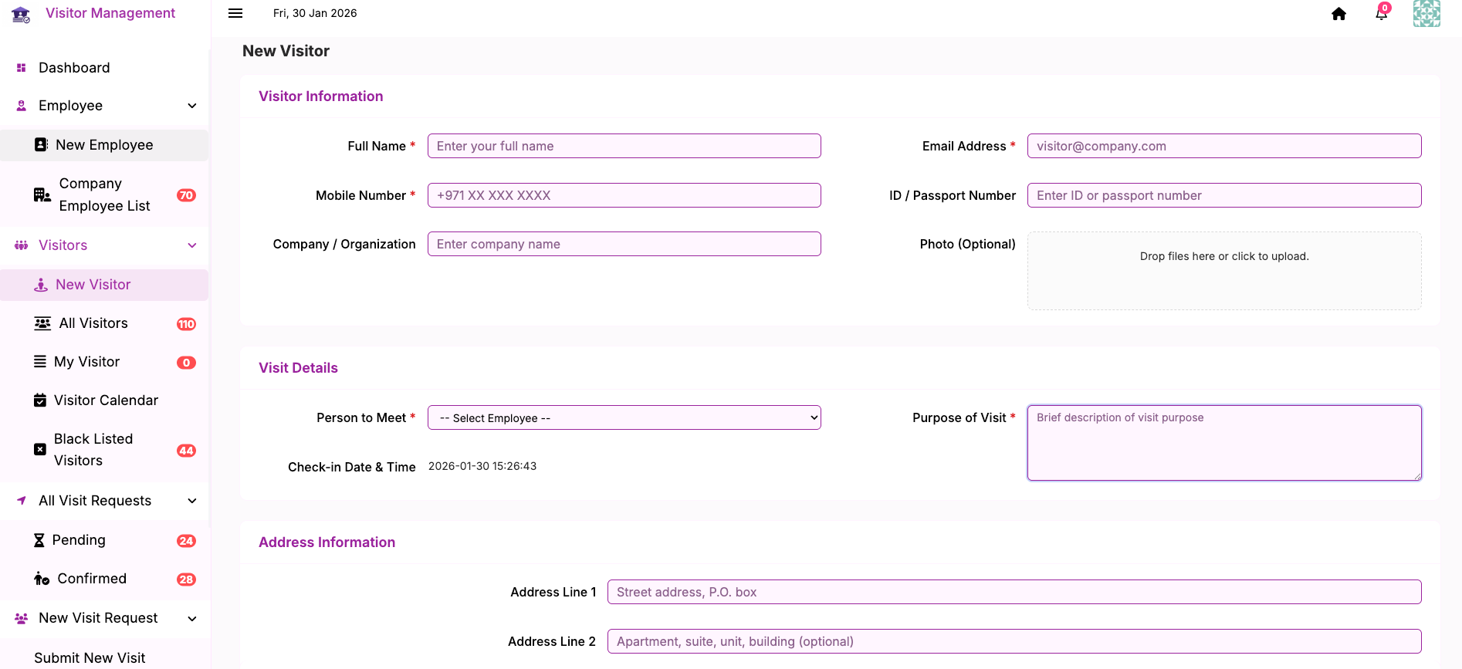Click the Visitor Management logo icon
Viewport: 1462px width, 669px height.
(x=21, y=14)
